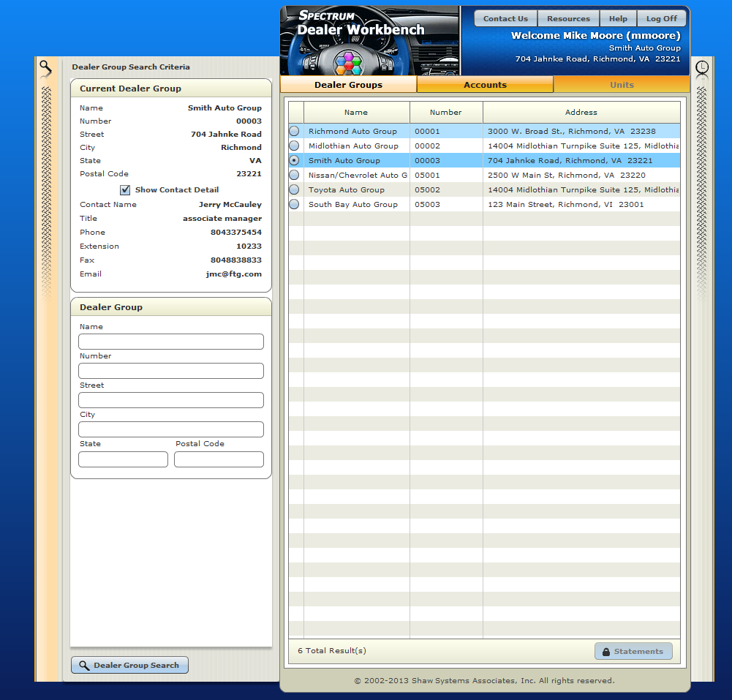Open the clock history panel icon
The image size is (732, 700).
tap(702, 68)
